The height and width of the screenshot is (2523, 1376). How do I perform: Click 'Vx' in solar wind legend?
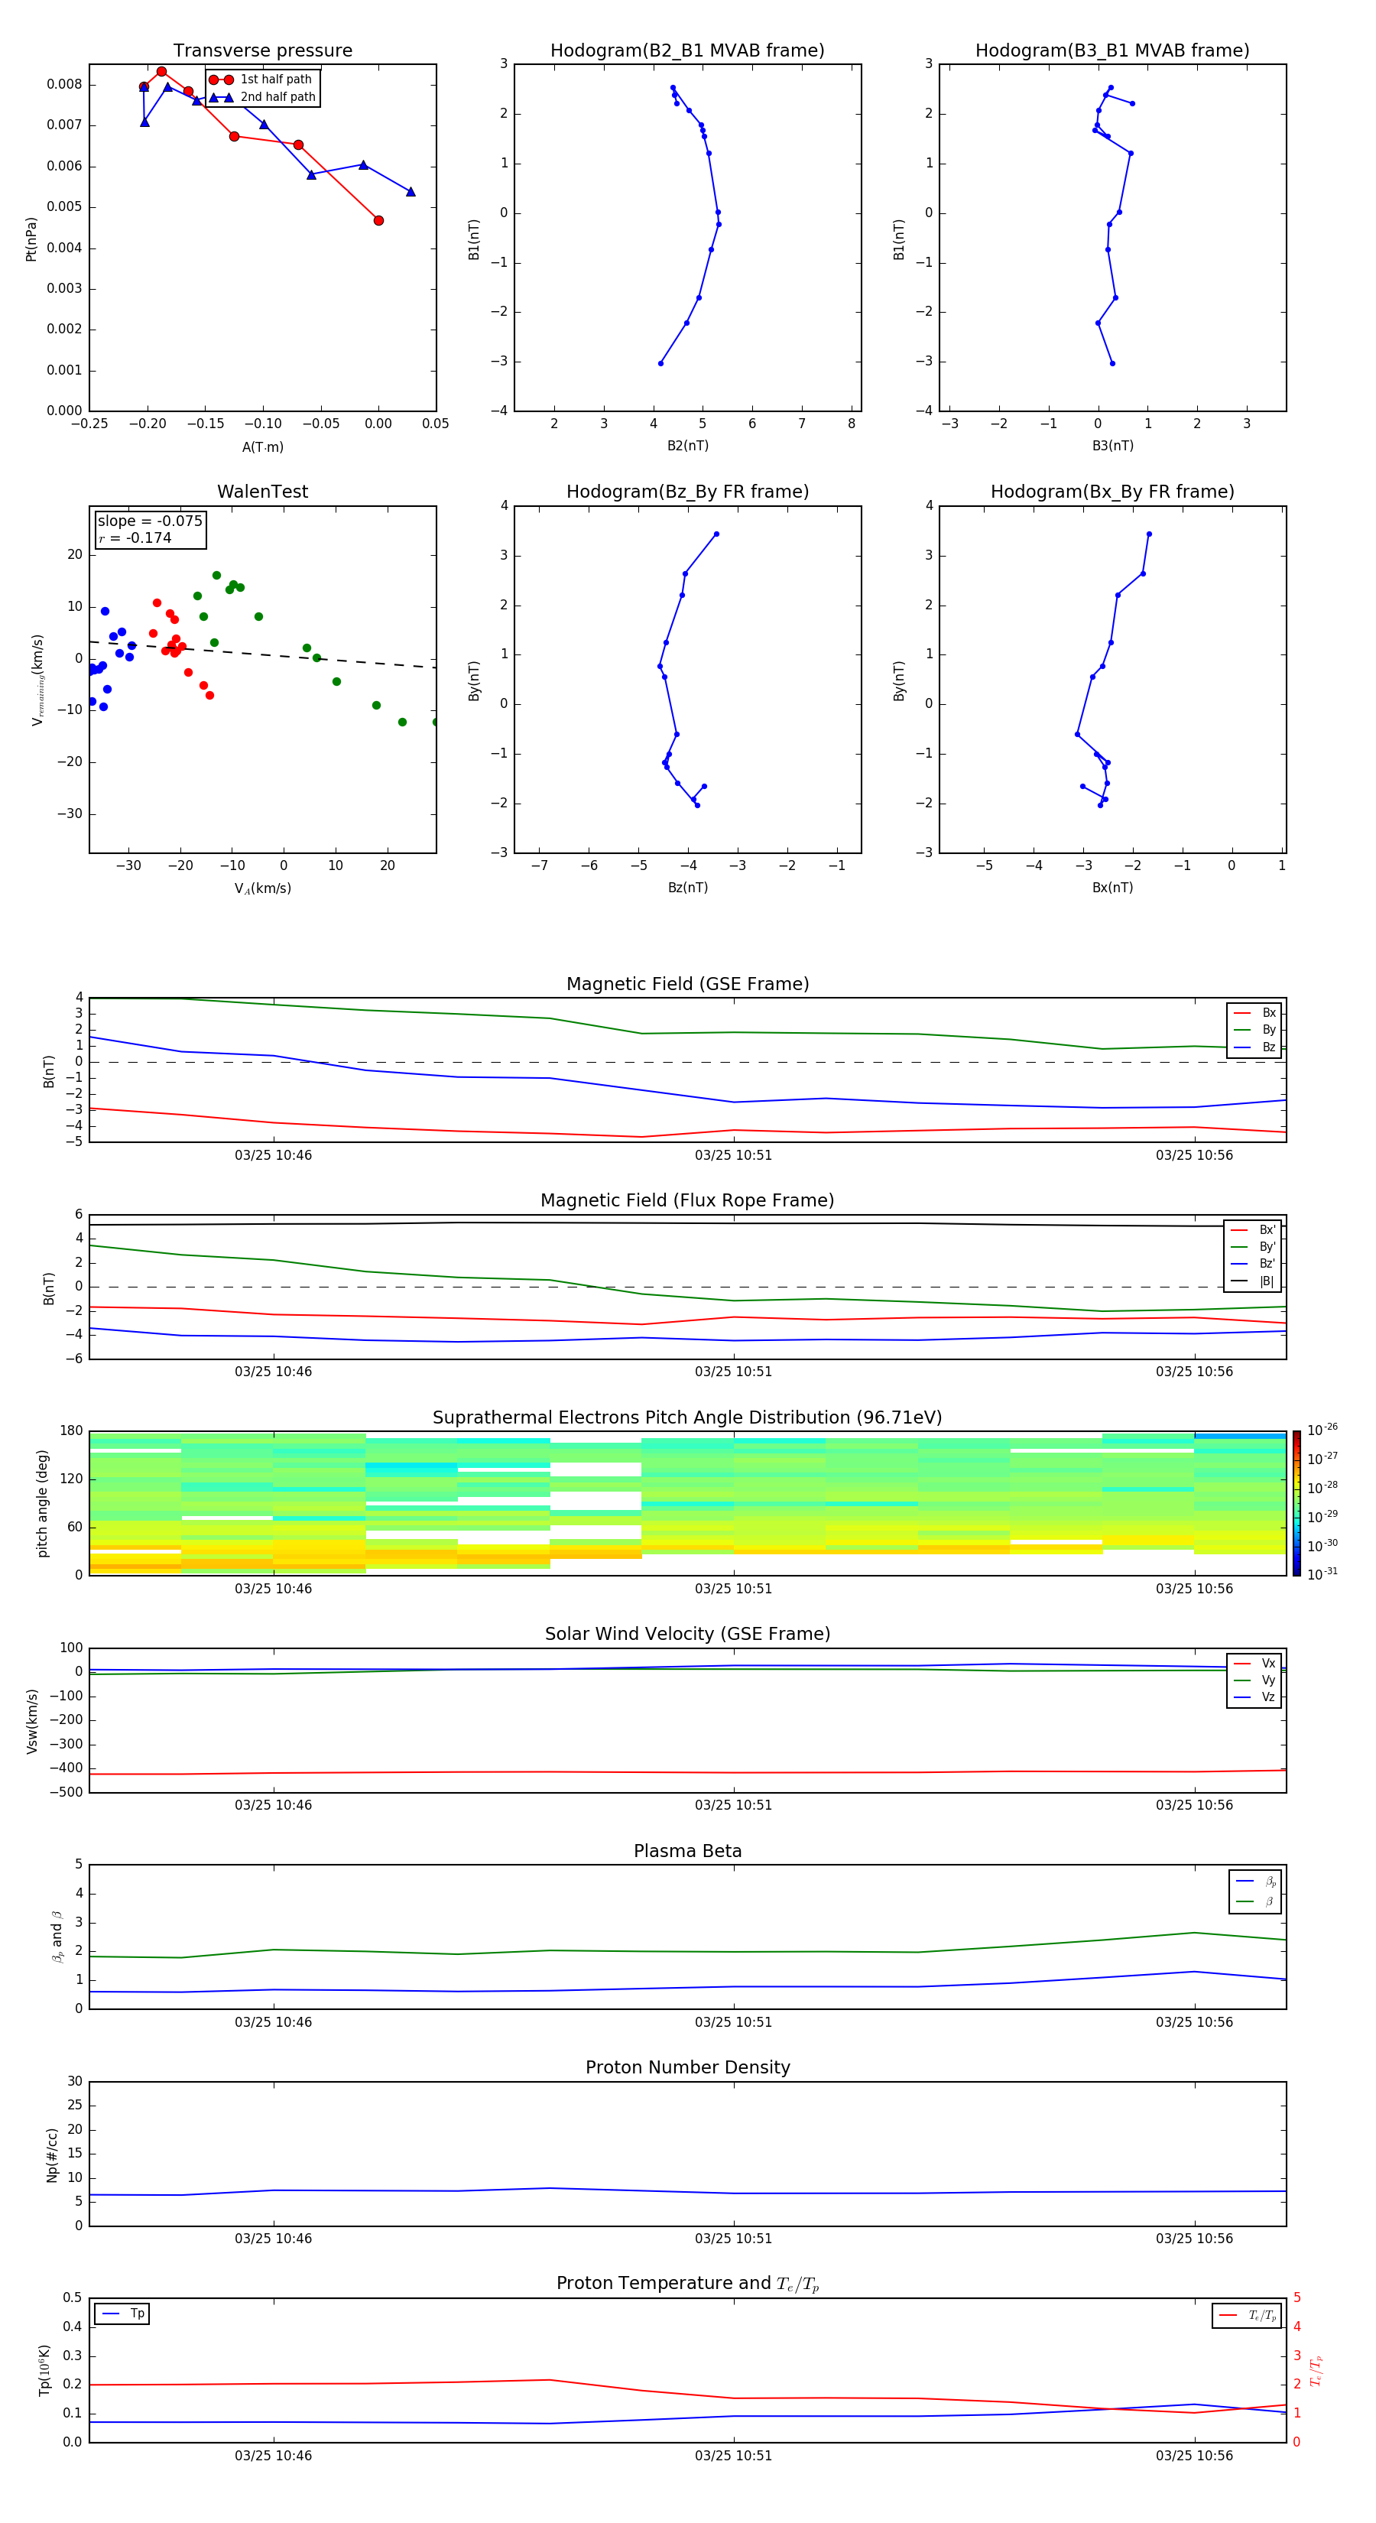pyautogui.click(x=1255, y=1663)
